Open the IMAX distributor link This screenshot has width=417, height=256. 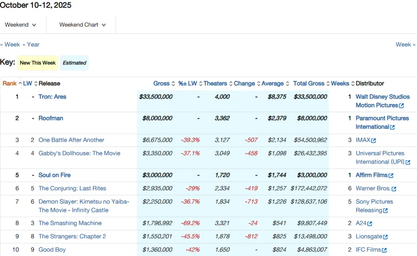tap(363, 140)
